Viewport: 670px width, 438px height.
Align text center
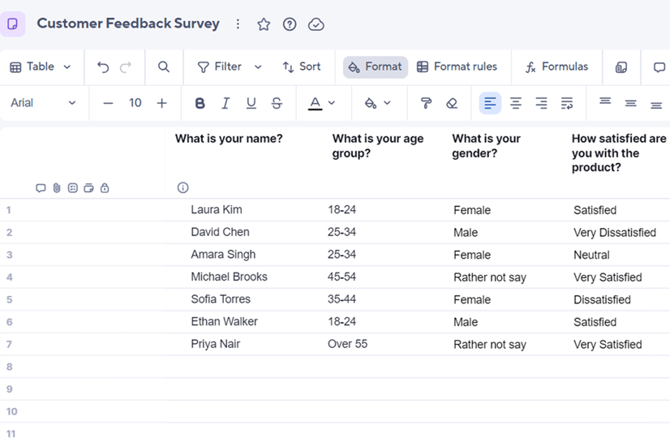pos(516,103)
